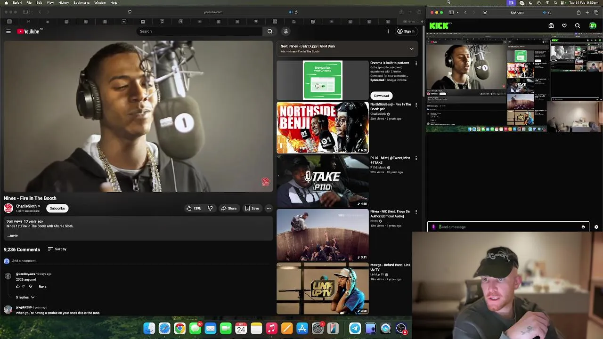The height and width of the screenshot is (339, 603).
Task: Like the '2026 anyone?' comment
Action: pyautogui.click(x=18, y=286)
